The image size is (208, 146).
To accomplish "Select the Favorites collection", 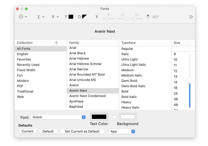I will [x=41, y=59].
